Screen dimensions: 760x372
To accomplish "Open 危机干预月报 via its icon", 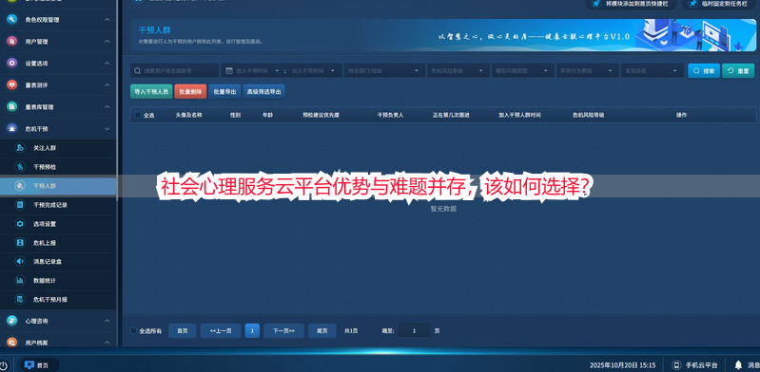I will tap(20, 300).
